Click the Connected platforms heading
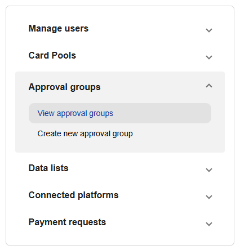 (73, 195)
